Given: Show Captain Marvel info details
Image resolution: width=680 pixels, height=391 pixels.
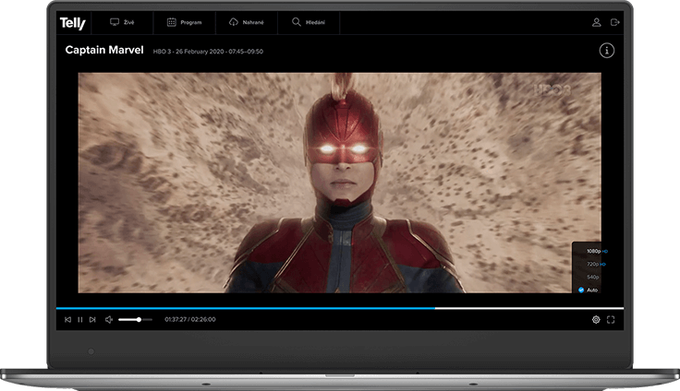Looking at the screenshot, I should 607,51.
